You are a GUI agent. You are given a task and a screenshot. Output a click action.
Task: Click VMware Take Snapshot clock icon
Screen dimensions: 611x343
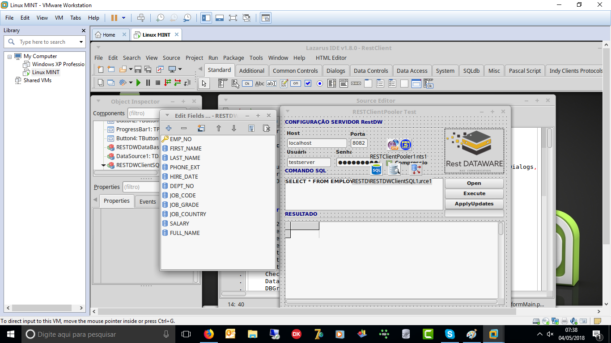pos(160,18)
